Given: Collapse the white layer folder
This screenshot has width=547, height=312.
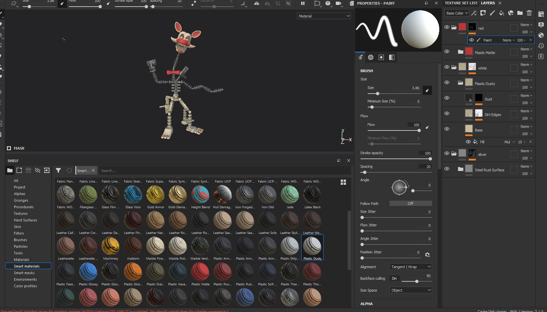Looking at the screenshot, I should [454, 67].
